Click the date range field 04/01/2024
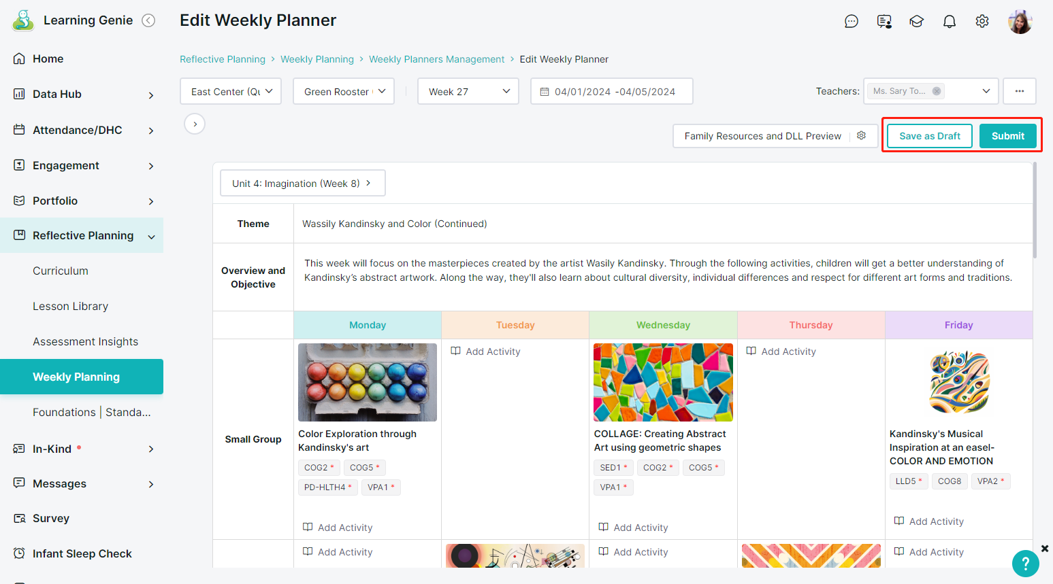This screenshot has height=584, width=1053. pos(611,91)
